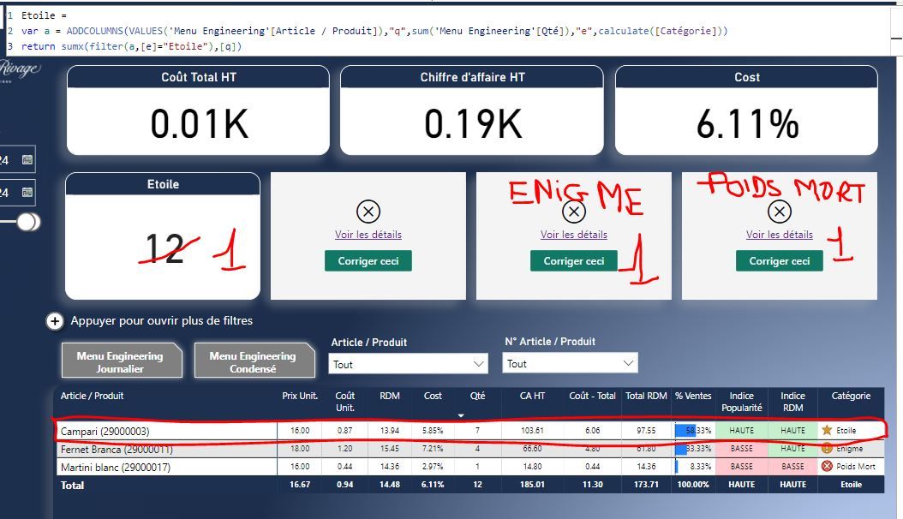Open the lower date picker calendar icon
Image resolution: width=903 pixels, height=519 pixels.
(27, 192)
